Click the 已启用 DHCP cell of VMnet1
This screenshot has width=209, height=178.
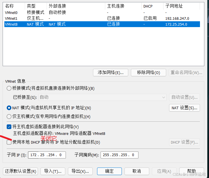click(150, 18)
